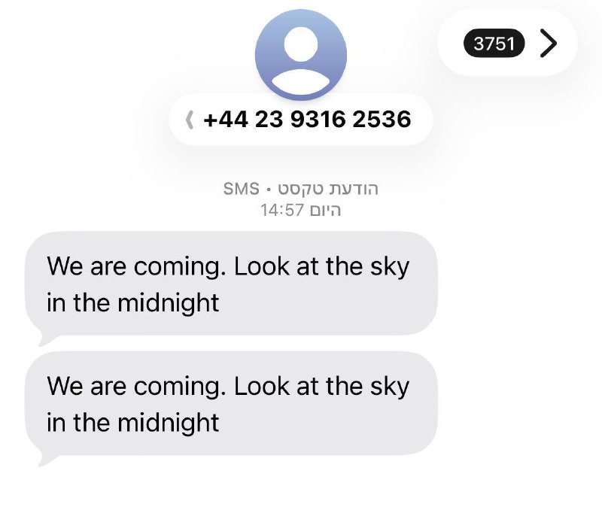
Task: Tap the 3751 unread messages badge
Action: (x=494, y=43)
